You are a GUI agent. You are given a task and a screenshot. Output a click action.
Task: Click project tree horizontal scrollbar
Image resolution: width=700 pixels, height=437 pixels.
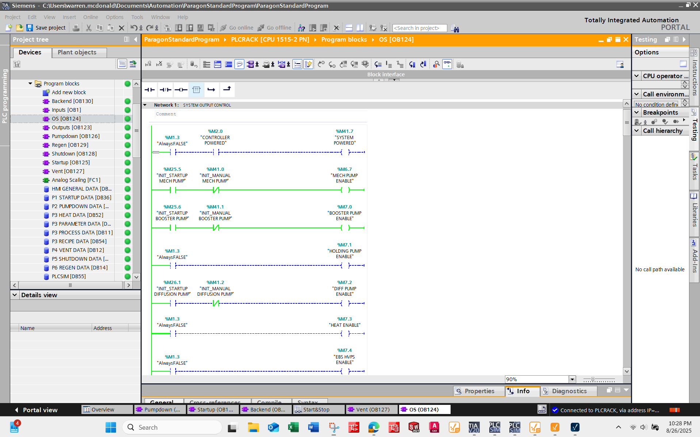click(x=71, y=285)
